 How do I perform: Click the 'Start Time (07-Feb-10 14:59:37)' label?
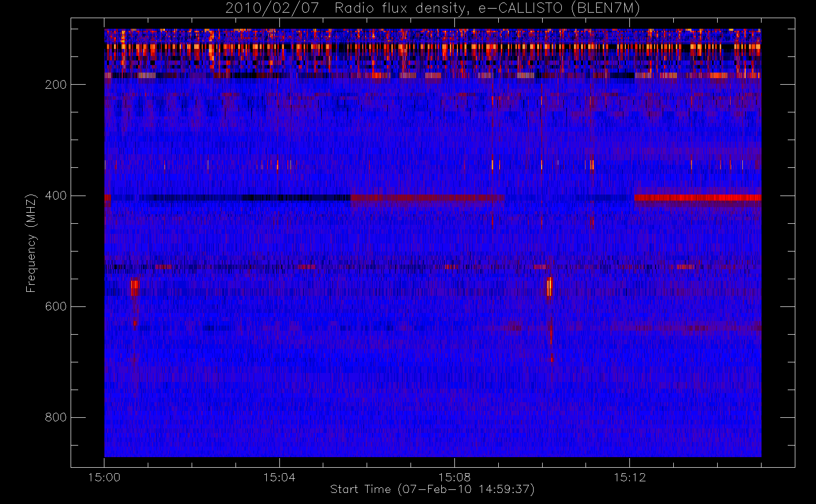432,489
